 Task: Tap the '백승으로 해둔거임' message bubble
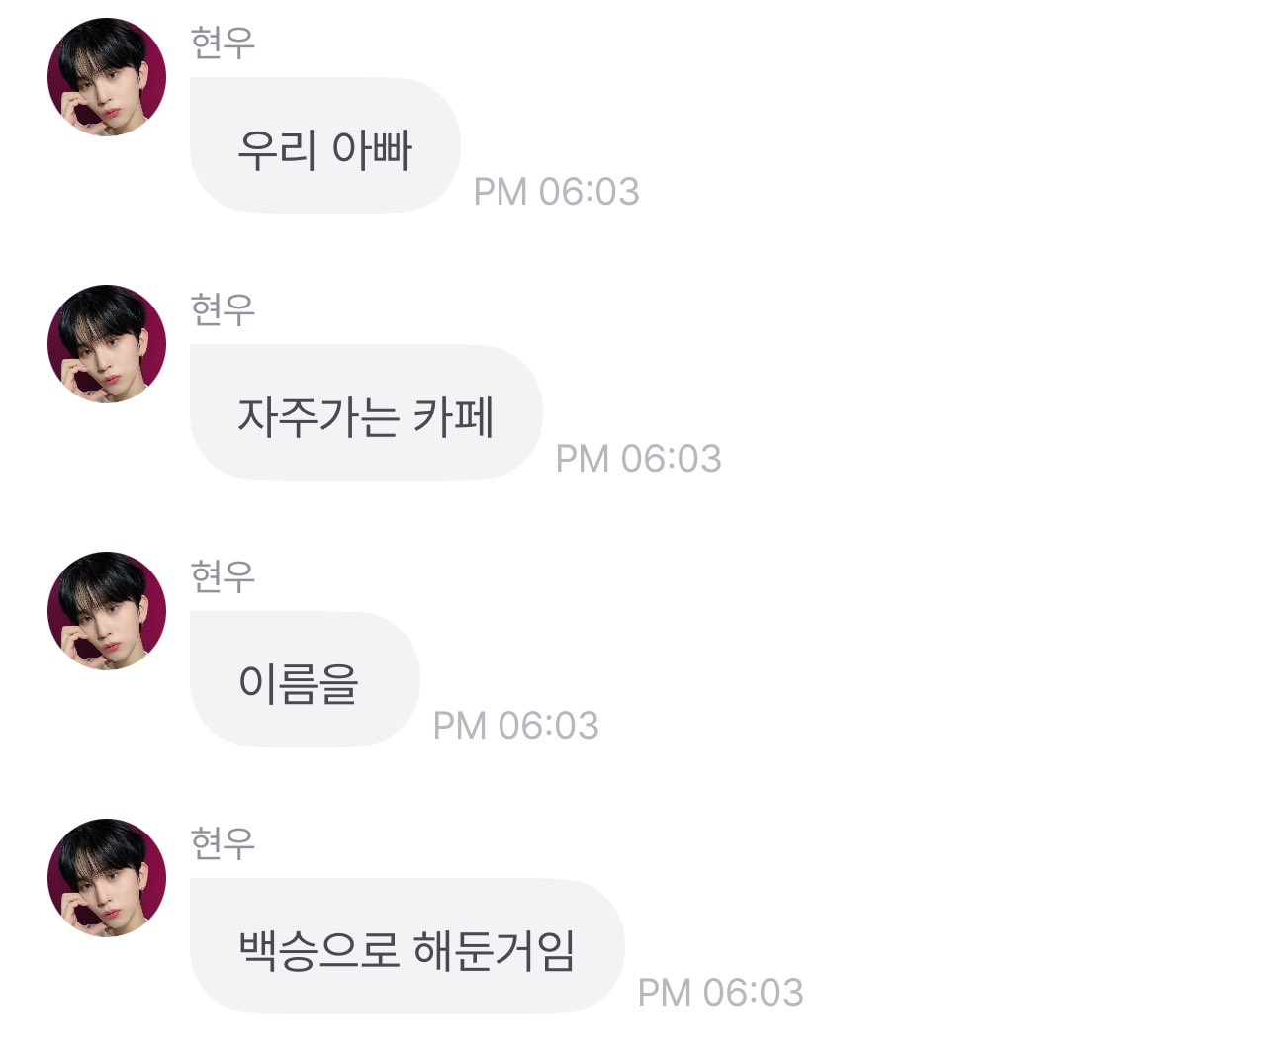[x=407, y=946]
